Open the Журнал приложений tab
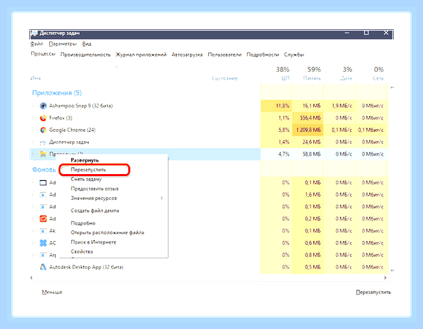This screenshot has height=329, width=423. click(141, 55)
